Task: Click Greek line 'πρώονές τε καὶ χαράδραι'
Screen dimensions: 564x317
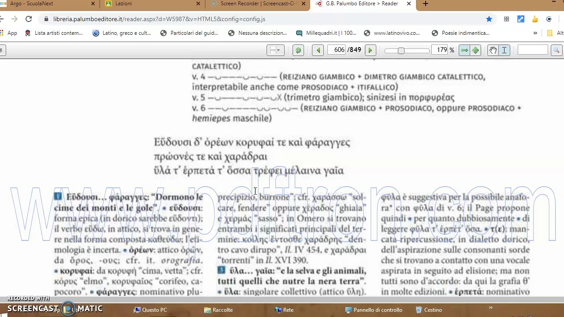Action: 211,157
